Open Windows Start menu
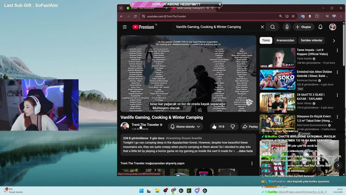The height and width of the screenshot is (195, 346). point(141,191)
